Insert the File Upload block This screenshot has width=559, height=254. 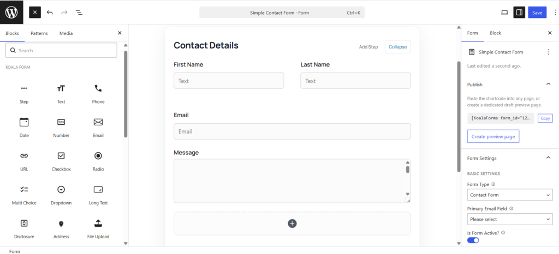98,229
